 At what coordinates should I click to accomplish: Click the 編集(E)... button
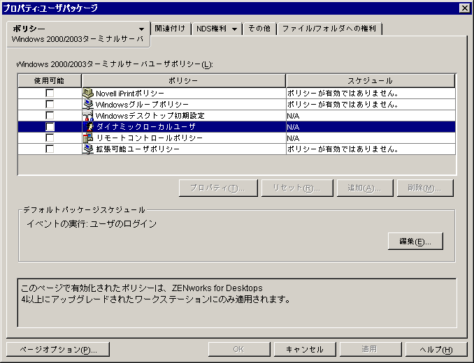pos(415,241)
